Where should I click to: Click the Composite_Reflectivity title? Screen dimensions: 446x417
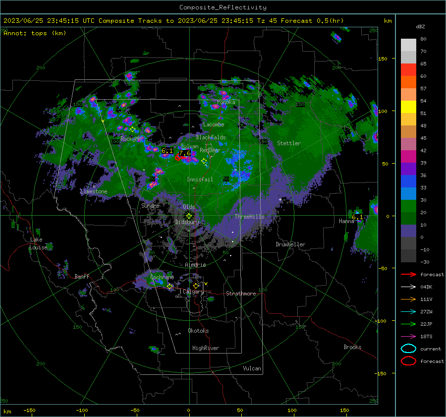pos(223,7)
